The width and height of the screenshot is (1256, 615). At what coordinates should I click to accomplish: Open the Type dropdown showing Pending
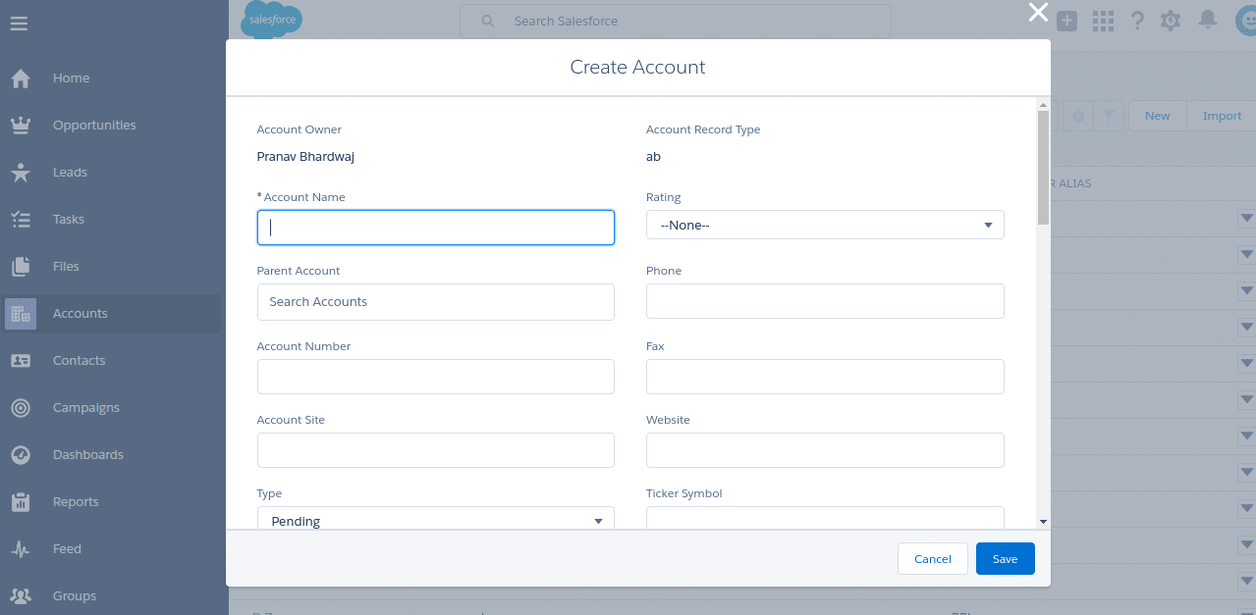point(435,520)
